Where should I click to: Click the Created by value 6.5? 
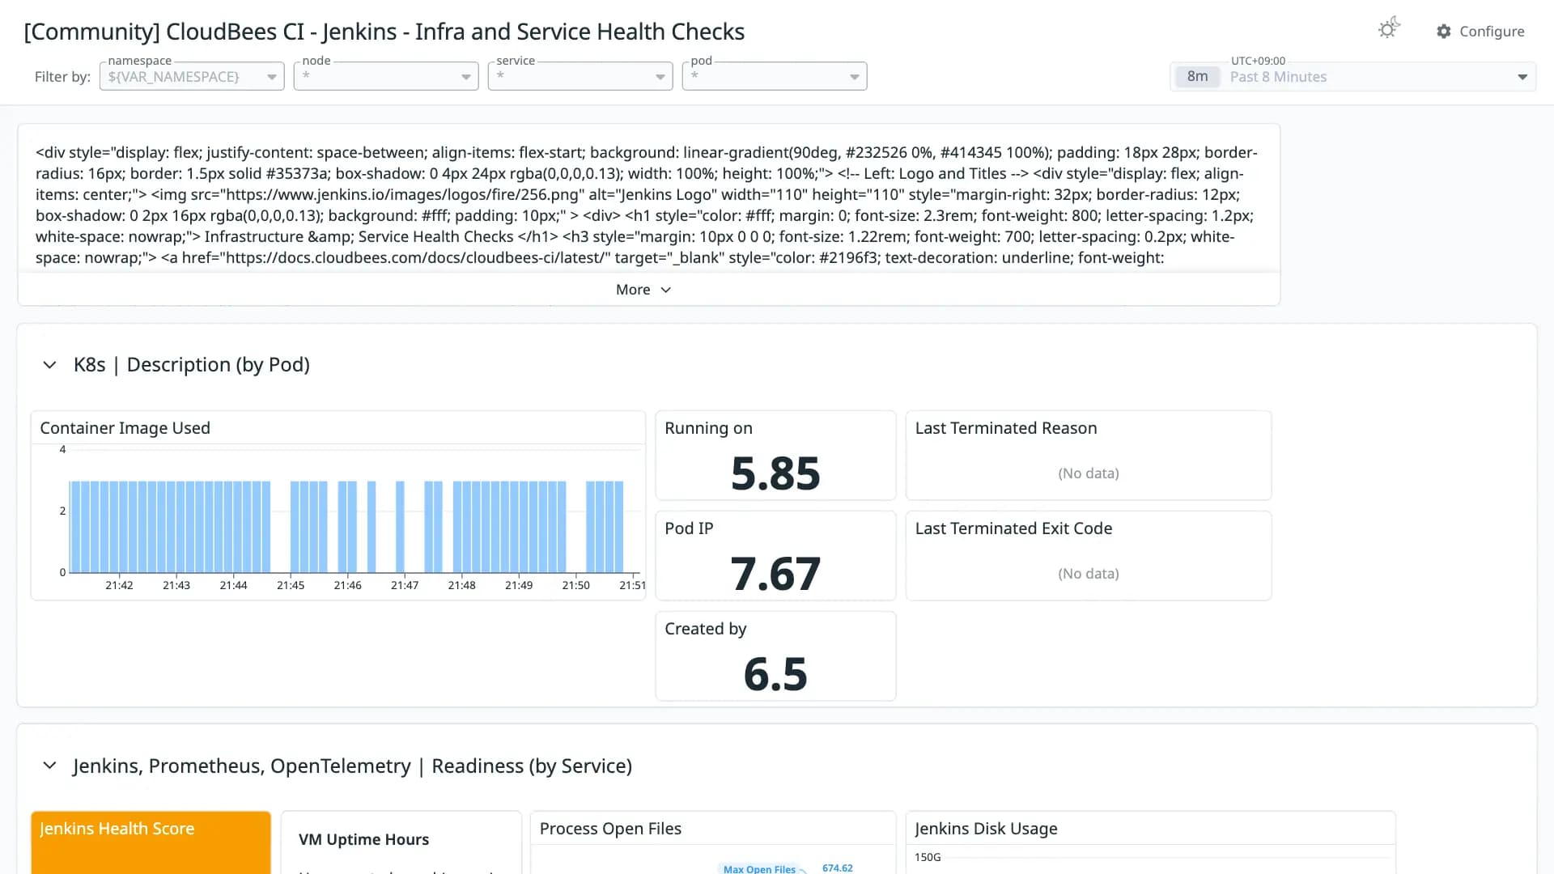[775, 674]
